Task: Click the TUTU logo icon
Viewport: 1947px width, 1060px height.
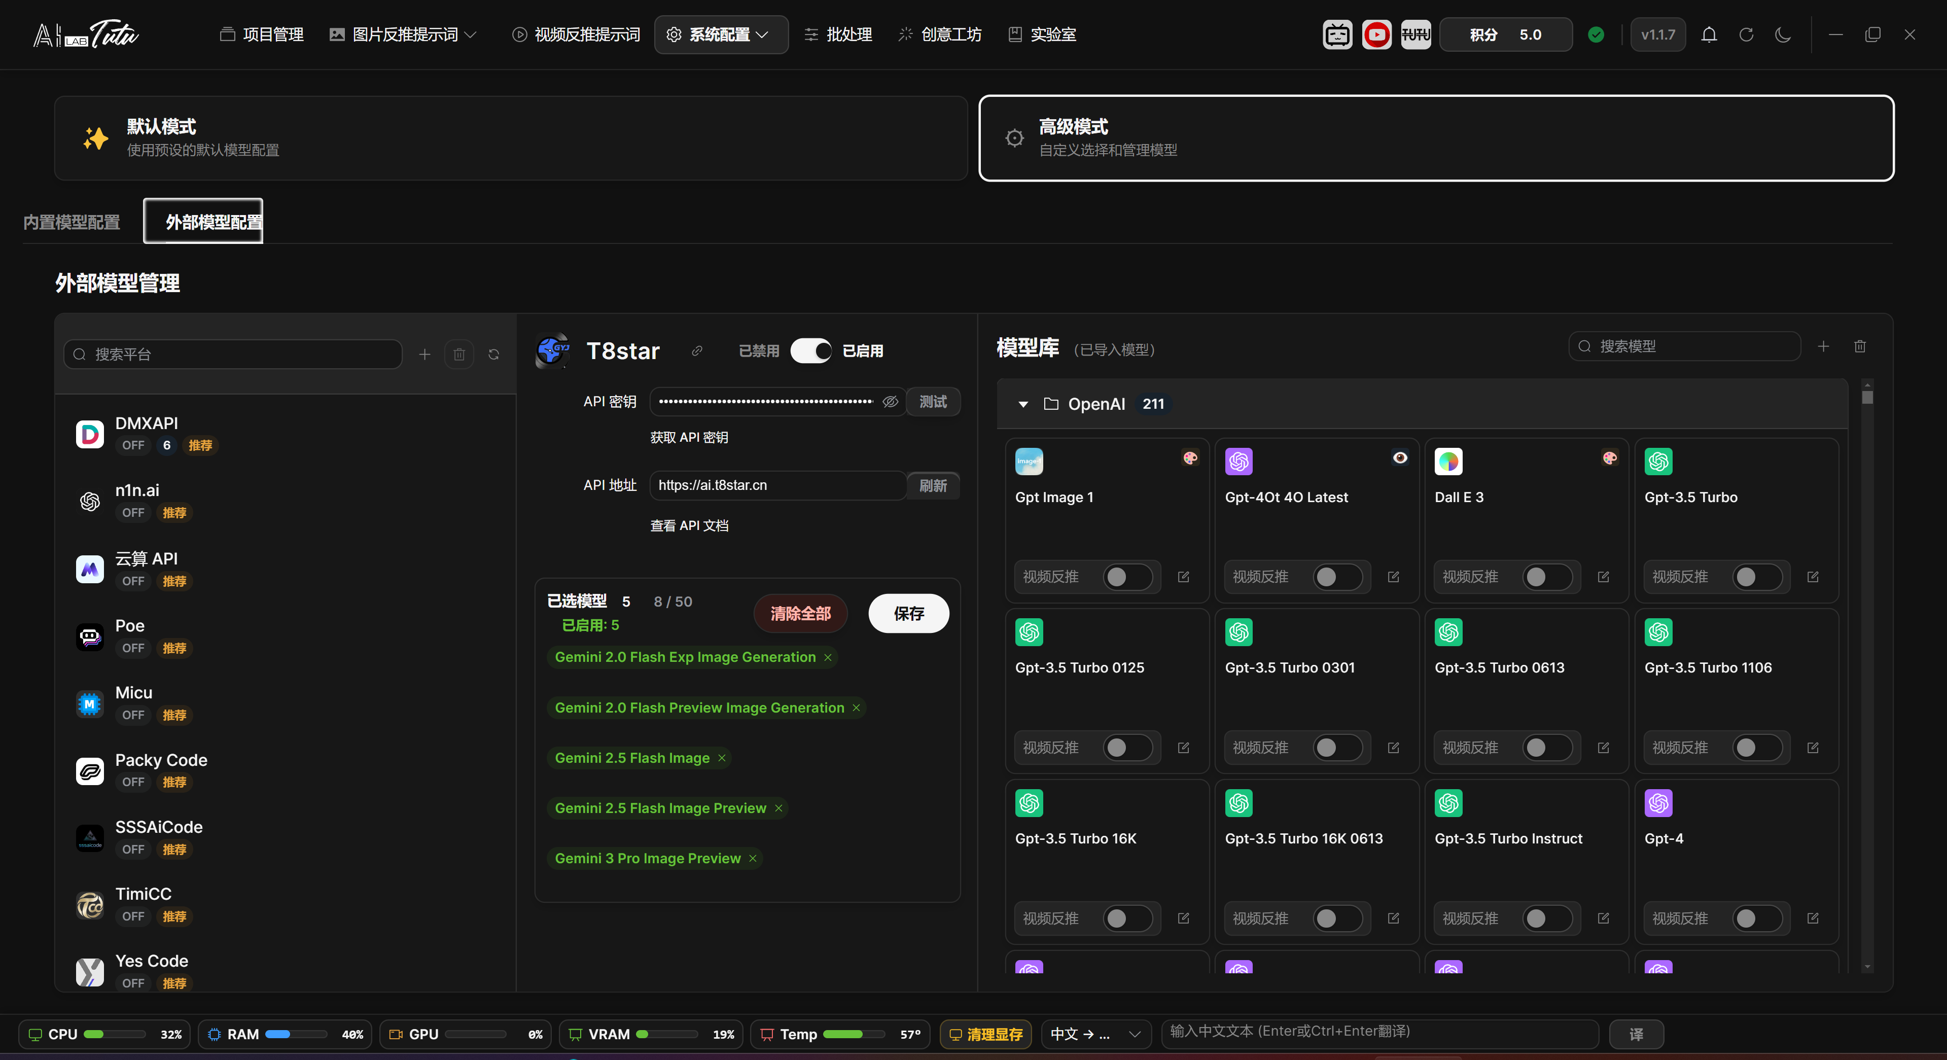Action: [1415, 35]
